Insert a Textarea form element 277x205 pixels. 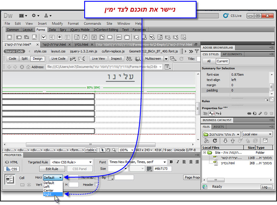(35, 37)
